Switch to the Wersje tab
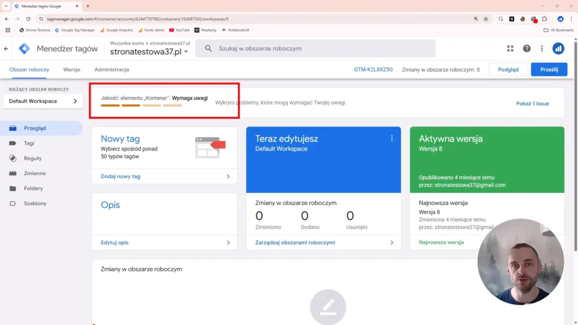This screenshot has height=325, width=578. pyautogui.click(x=72, y=69)
